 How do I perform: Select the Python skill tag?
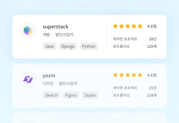click(x=89, y=46)
